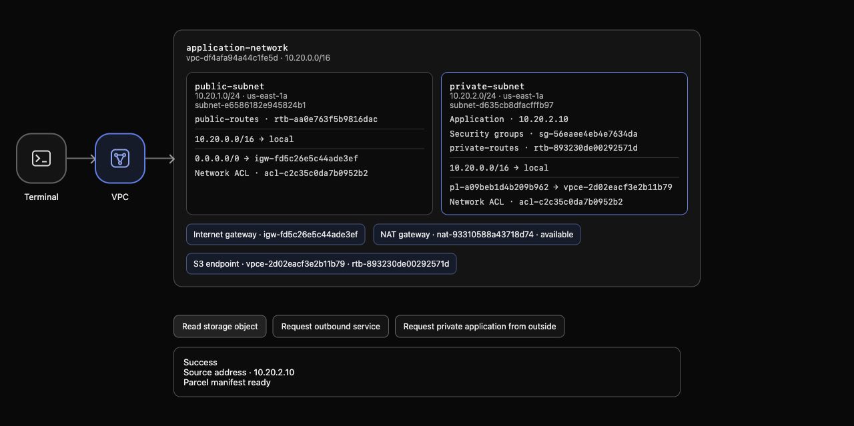The image size is (854, 426).
Task: Select the Source address · 10.20.2.10 line
Action: tap(239, 373)
